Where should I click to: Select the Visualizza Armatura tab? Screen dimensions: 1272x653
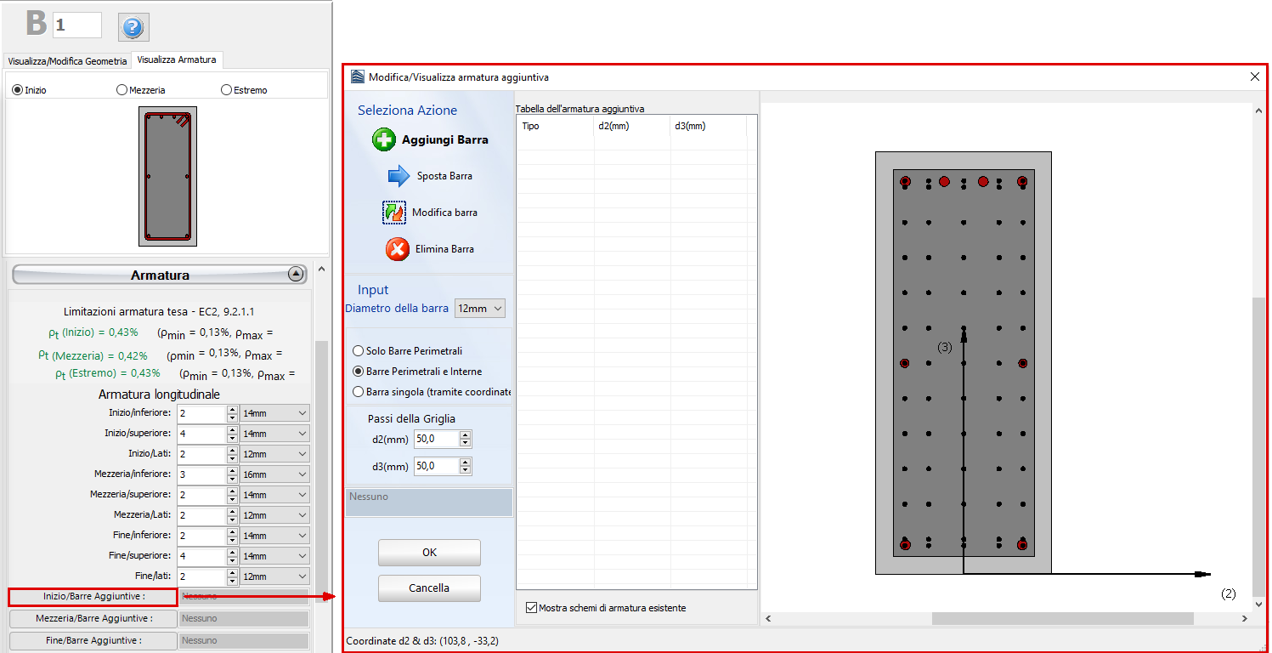(177, 60)
